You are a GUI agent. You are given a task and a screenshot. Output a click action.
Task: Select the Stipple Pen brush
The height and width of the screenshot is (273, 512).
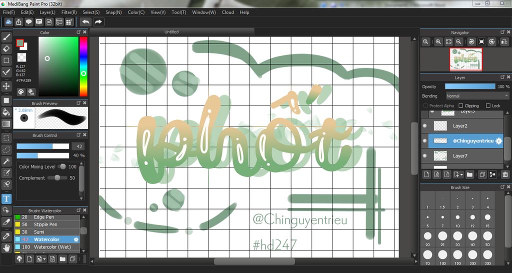point(47,224)
